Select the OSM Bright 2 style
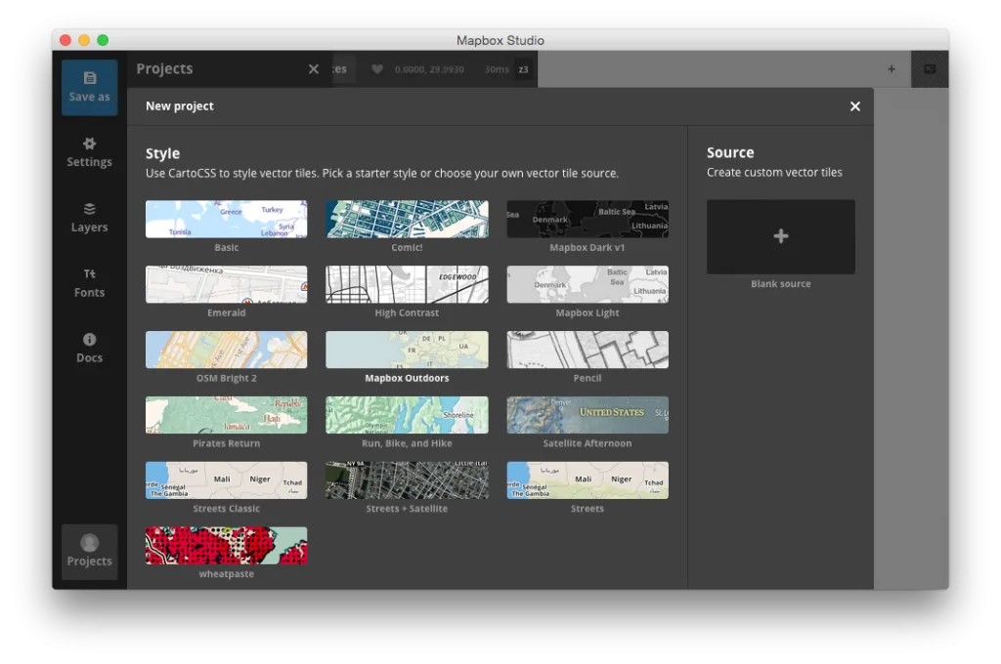 coord(226,350)
